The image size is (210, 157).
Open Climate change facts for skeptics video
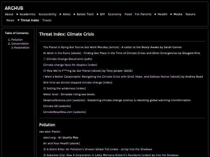(70, 65)
